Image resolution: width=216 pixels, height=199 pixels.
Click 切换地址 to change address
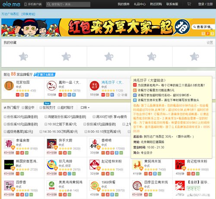28,14
